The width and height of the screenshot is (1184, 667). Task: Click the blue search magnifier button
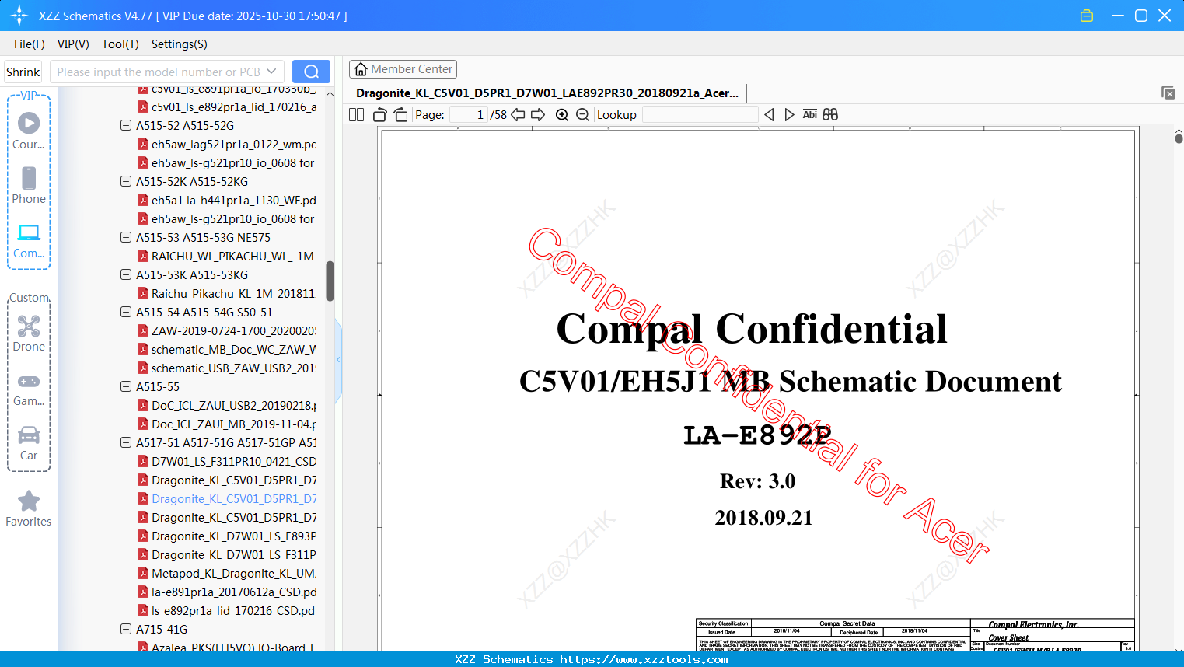(311, 72)
